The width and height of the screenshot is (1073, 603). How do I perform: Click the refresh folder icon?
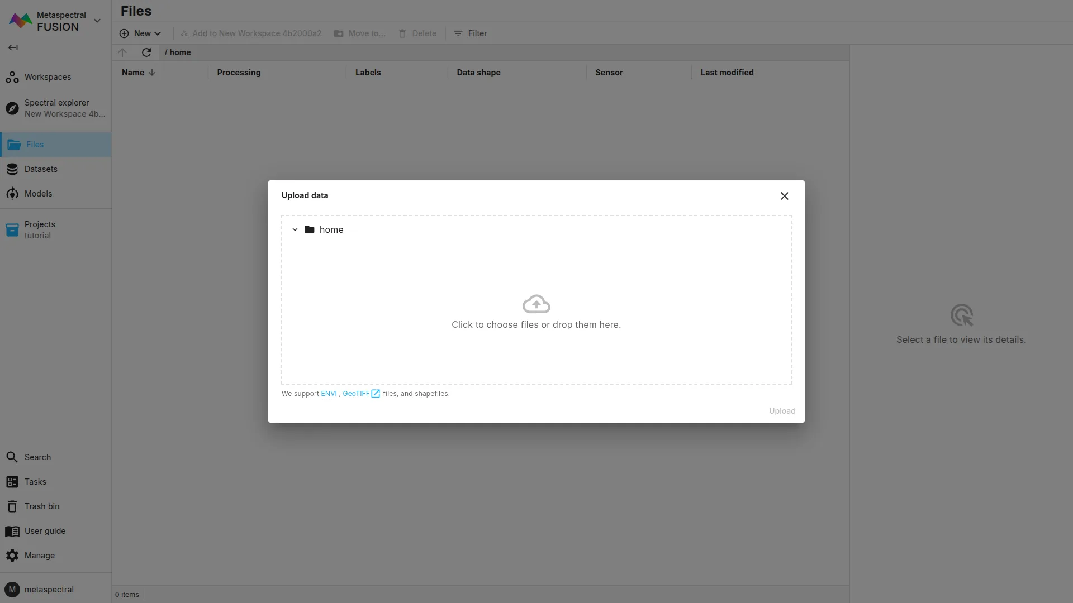(146, 52)
